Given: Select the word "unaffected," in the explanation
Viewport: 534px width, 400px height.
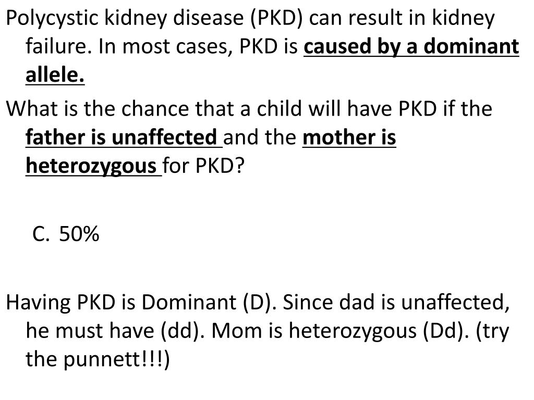Looking at the screenshot, I should 455,302.
